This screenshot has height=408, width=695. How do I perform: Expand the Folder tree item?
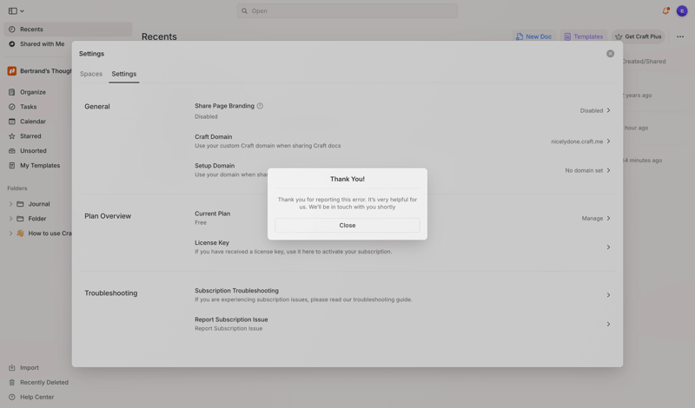coord(10,219)
